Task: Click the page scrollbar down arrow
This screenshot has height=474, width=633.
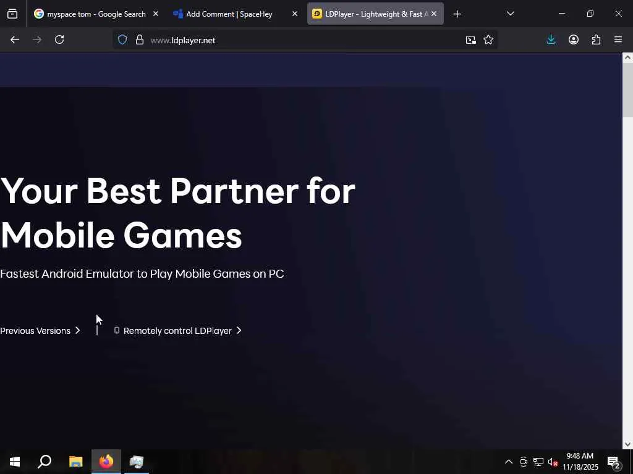Action: [x=627, y=444]
